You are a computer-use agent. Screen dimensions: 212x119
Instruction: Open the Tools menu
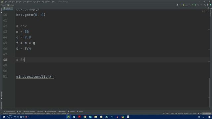pyautogui.click(x=39, y=2)
